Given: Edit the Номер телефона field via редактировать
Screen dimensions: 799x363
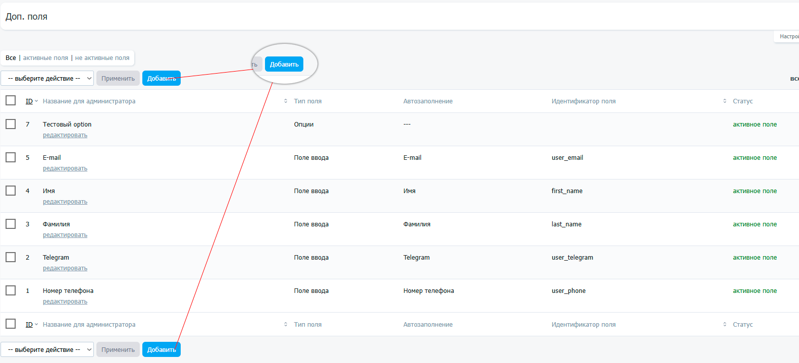Looking at the screenshot, I should coord(65,301).
